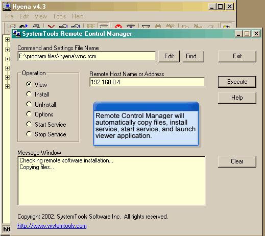Open the Help menu in Hyena

click(x=78, y=16)
